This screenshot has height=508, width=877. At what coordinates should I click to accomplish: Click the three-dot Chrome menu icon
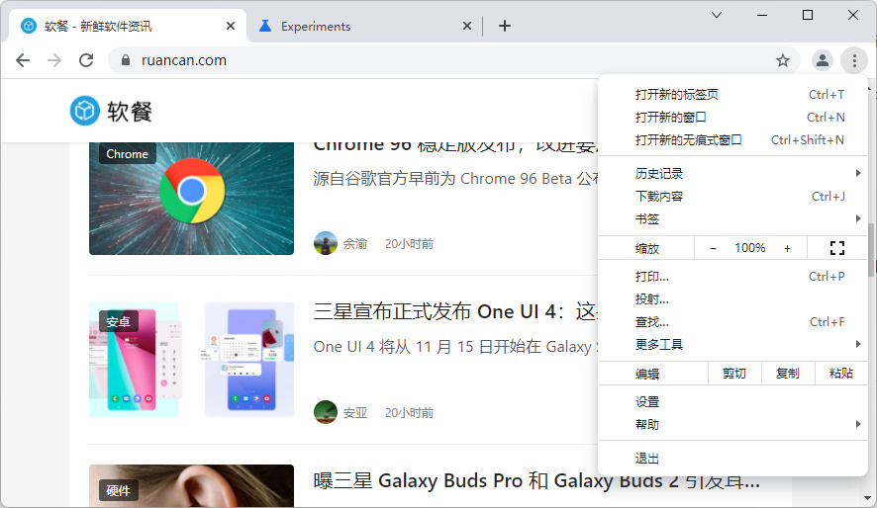tap(854, 60)
